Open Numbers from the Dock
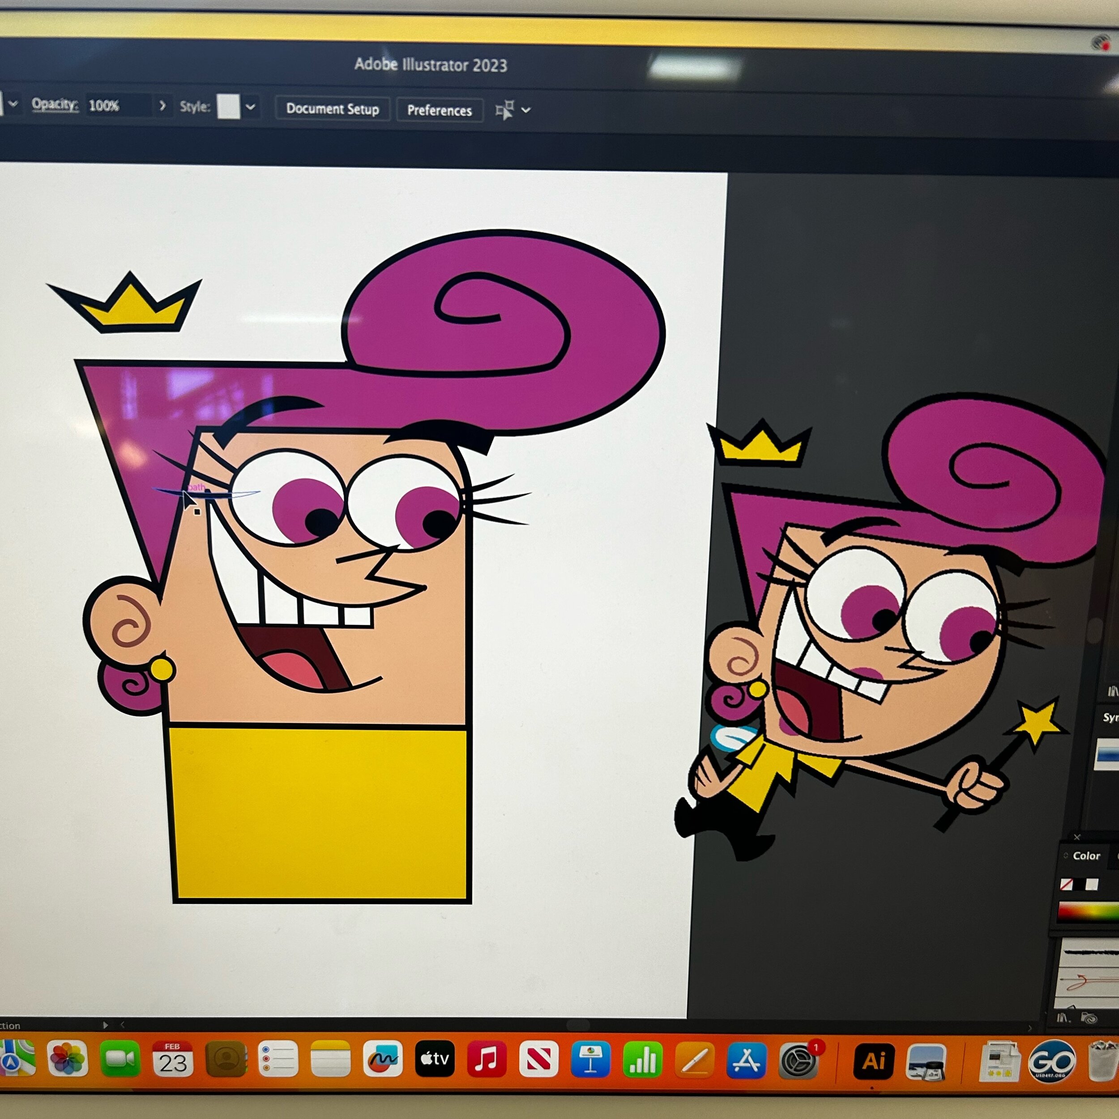Viewport: 1119px width, 1119px height. click(642, 1060)
